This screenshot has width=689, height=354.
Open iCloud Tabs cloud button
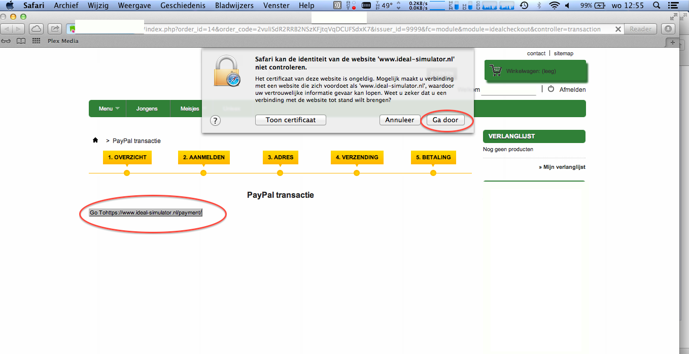click(36, 29)
